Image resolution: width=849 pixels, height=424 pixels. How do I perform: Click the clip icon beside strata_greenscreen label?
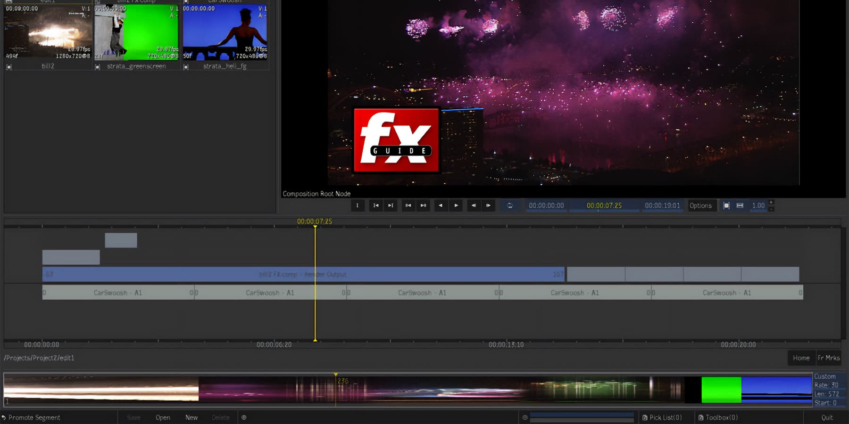pyautogui.click(x=98, y=67)
